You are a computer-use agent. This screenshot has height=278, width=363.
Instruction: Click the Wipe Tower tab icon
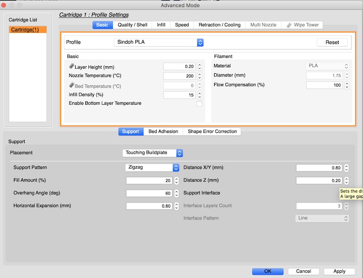(289, 25)
